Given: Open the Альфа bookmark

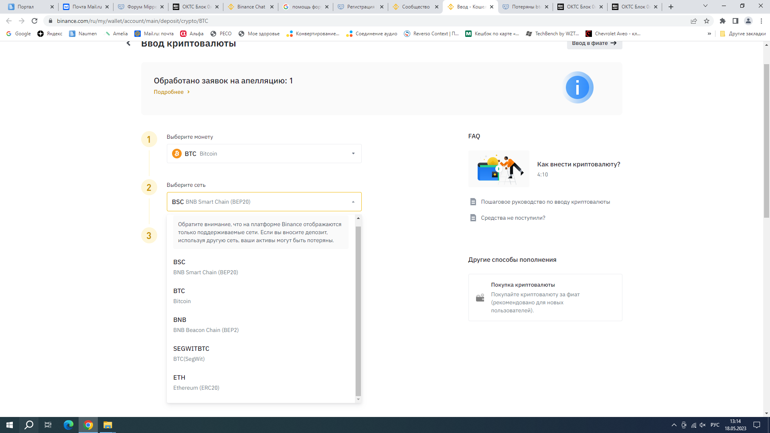Looking at the screenshot, I should [x=192, y=34].
